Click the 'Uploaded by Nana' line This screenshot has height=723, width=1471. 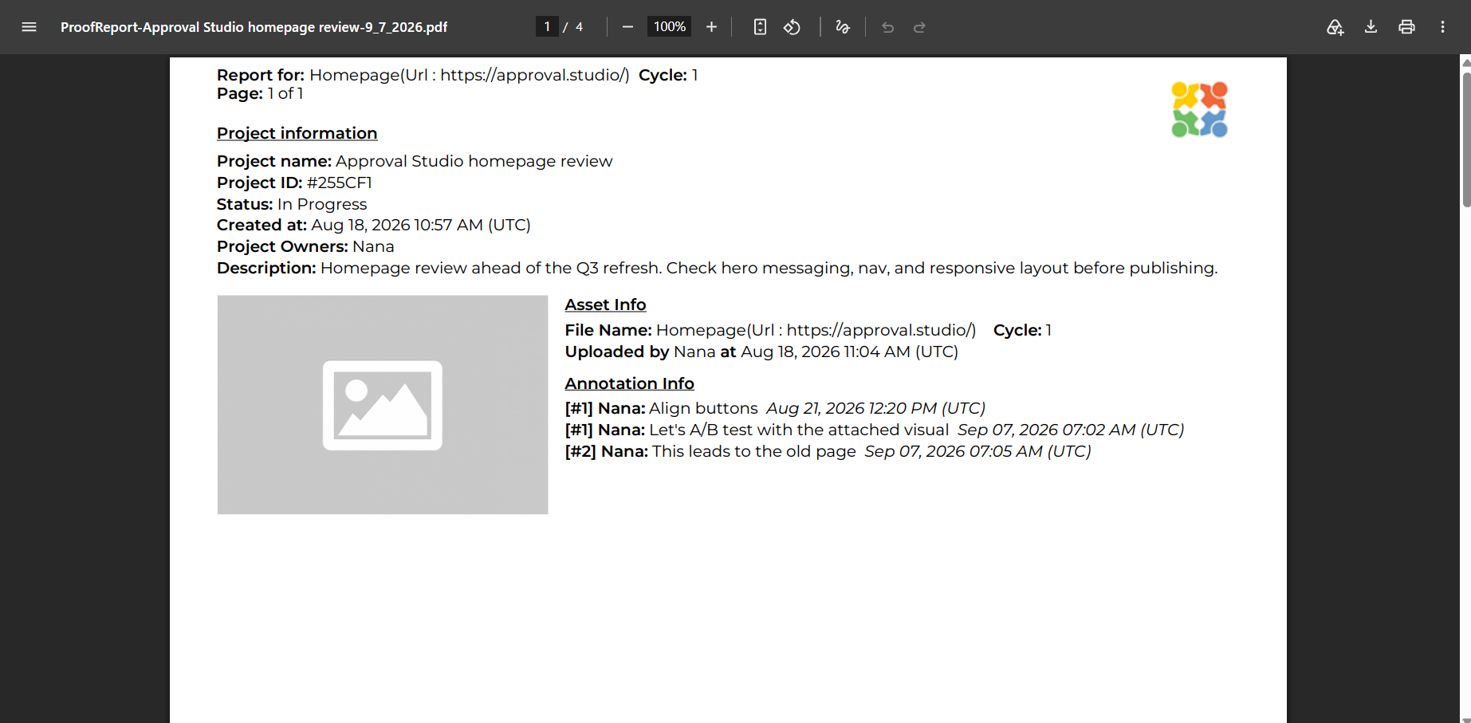point(761,352)
